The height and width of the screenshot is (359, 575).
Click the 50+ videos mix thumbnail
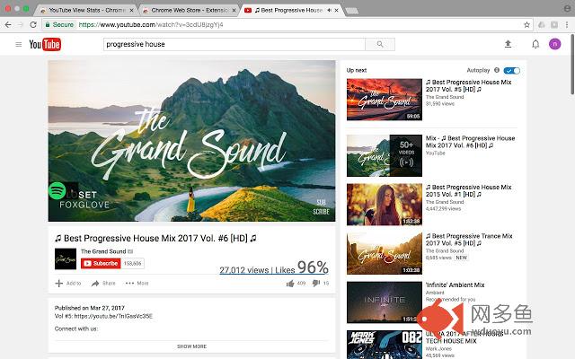(385, 155)
